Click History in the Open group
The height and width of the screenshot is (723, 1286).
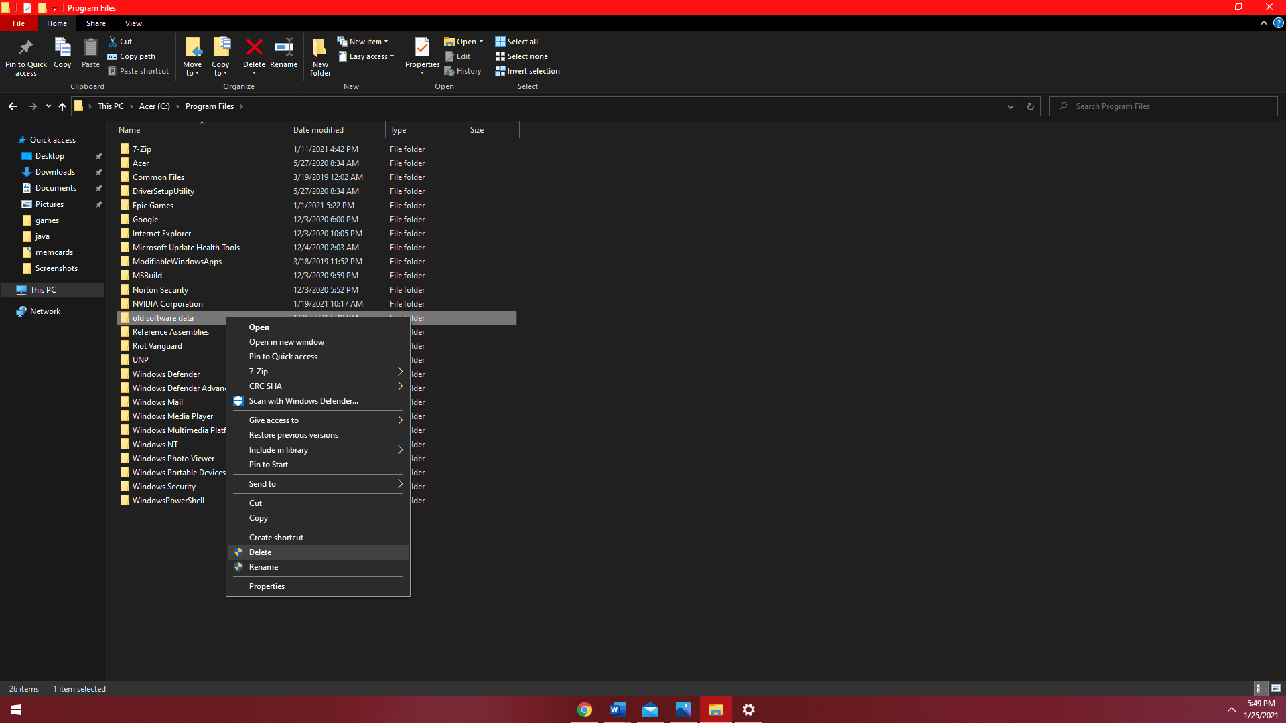tap(463, 71)
